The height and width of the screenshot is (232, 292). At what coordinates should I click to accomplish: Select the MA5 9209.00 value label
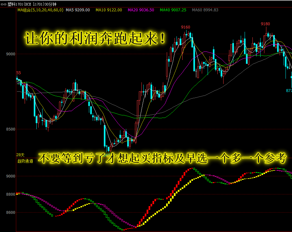[x=78, y=10]
